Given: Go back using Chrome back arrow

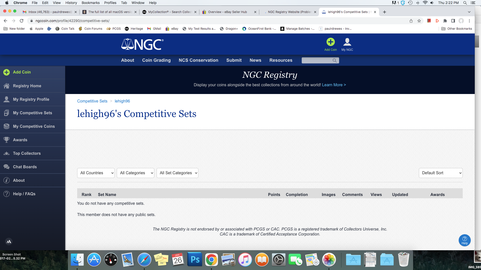Looking at the screenshot, I should point(6,21).
